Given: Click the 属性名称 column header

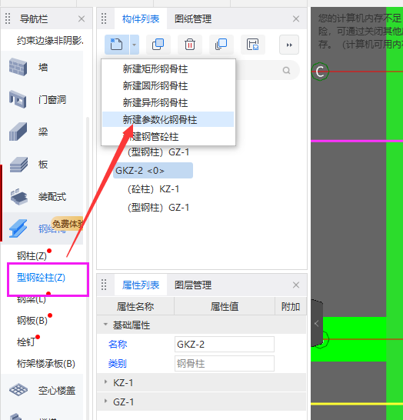Looking at the screenshot, I should [x=135, y=306].
